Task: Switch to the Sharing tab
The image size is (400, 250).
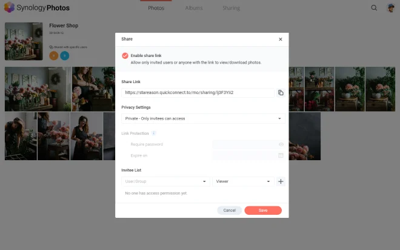Action: click(231, 8)
